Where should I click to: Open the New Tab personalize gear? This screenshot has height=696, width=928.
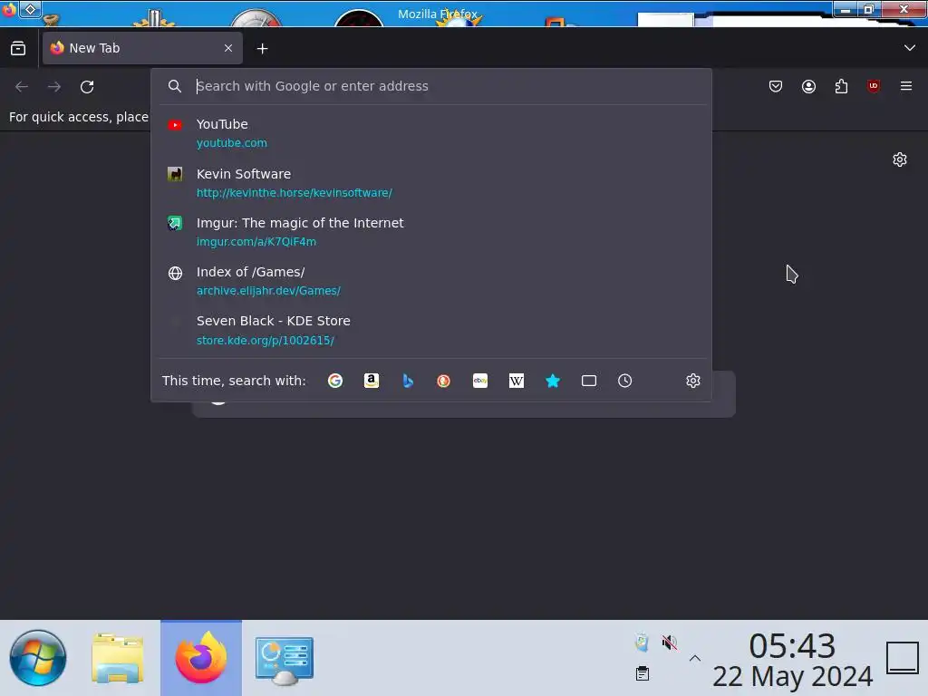point(900,159)
